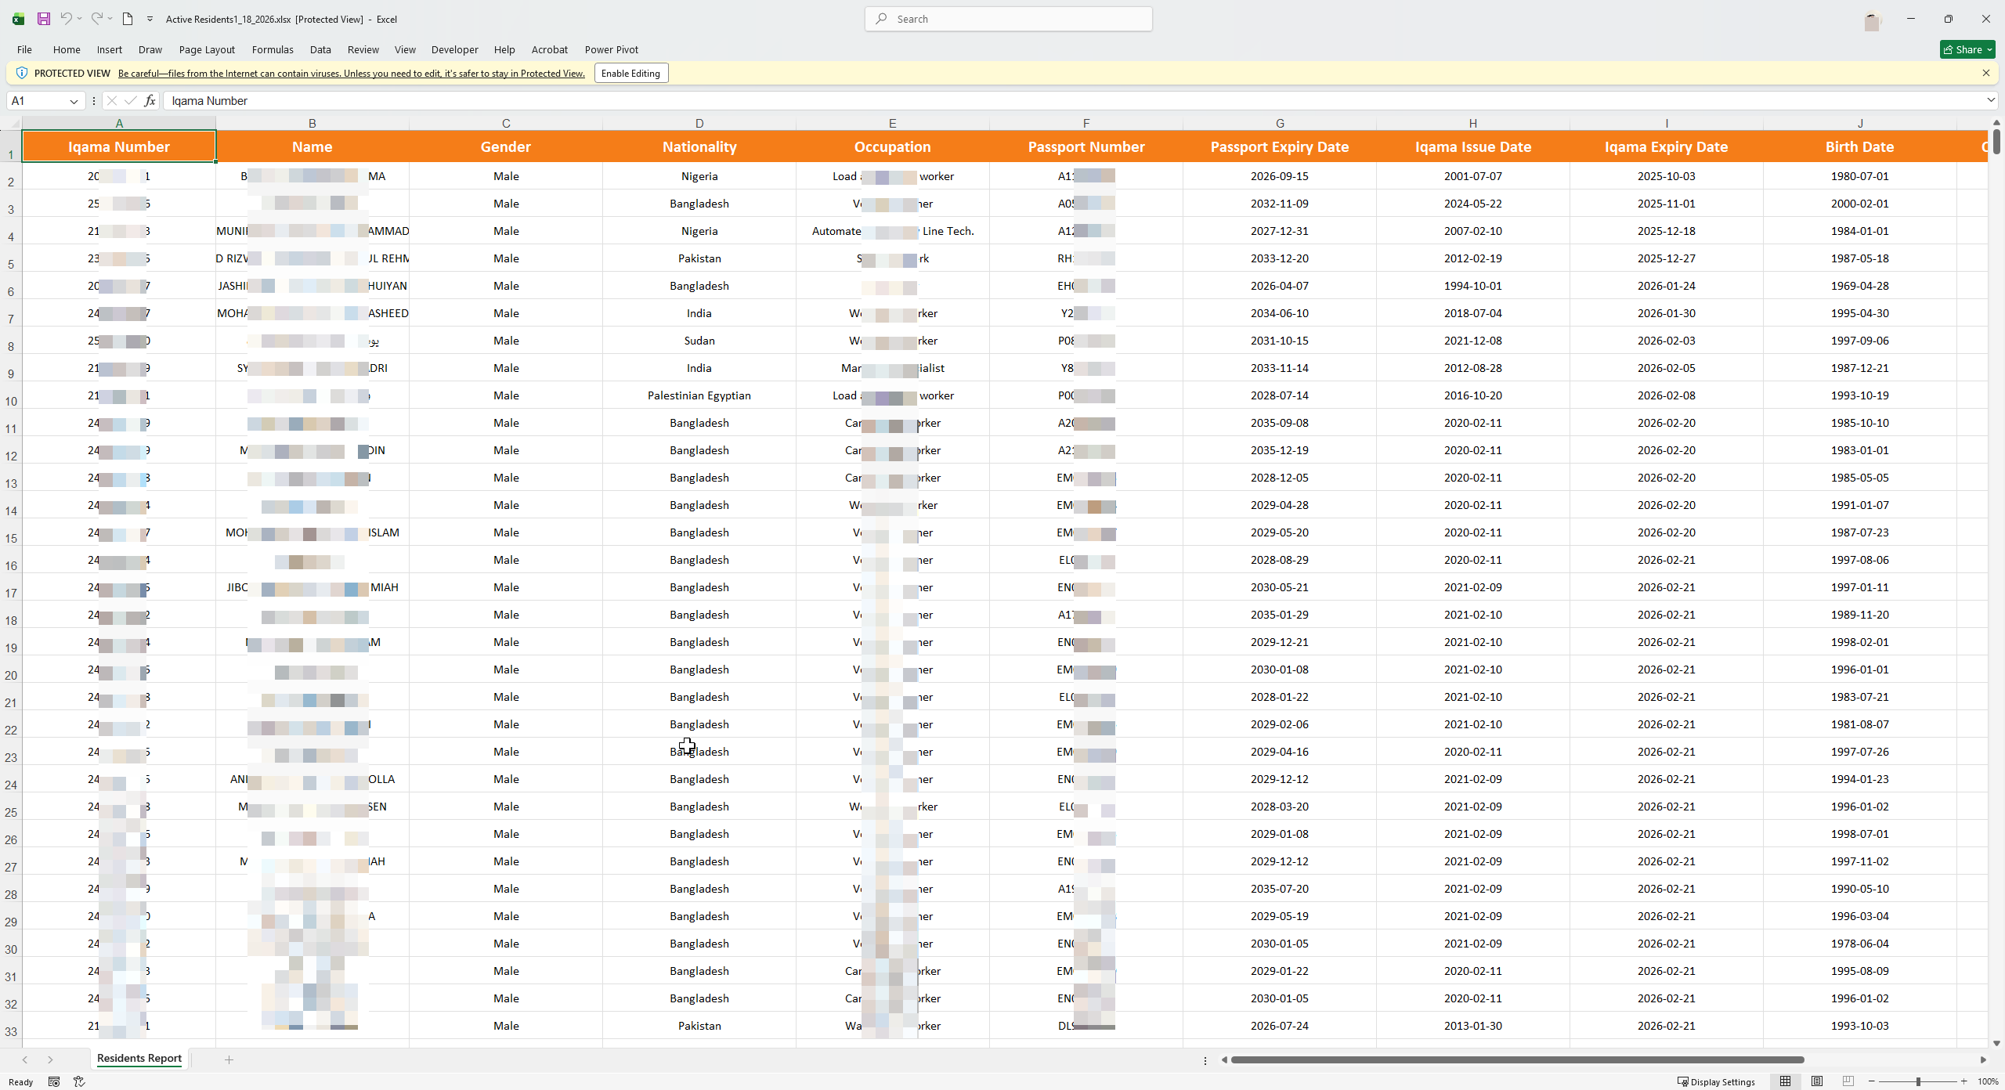2005x1090 pixels.
Task: Expand the formula bar chevron
Action: click(1990, 99)
